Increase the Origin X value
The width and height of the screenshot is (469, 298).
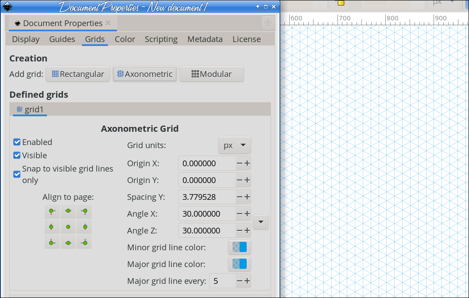[x=247, y=163]
